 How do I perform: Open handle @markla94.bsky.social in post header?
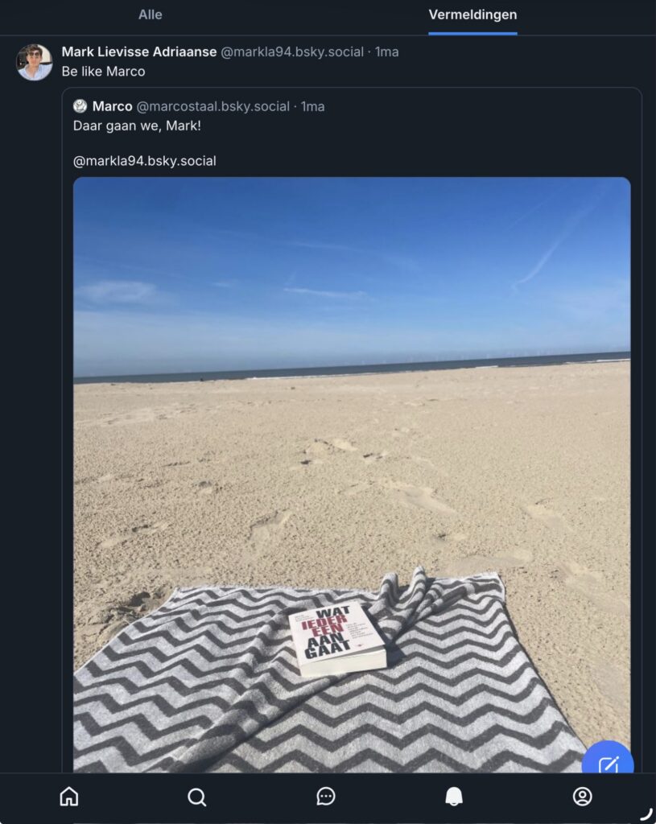point(291,51)
